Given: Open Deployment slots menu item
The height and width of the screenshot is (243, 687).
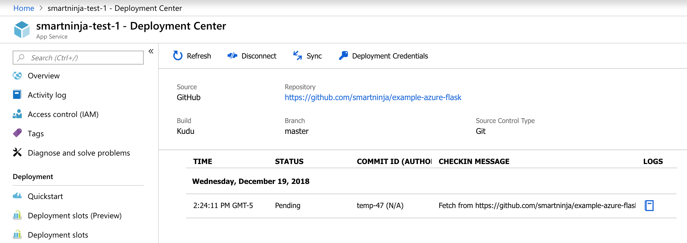Looking at the screenshot, I should pos(58,235).
